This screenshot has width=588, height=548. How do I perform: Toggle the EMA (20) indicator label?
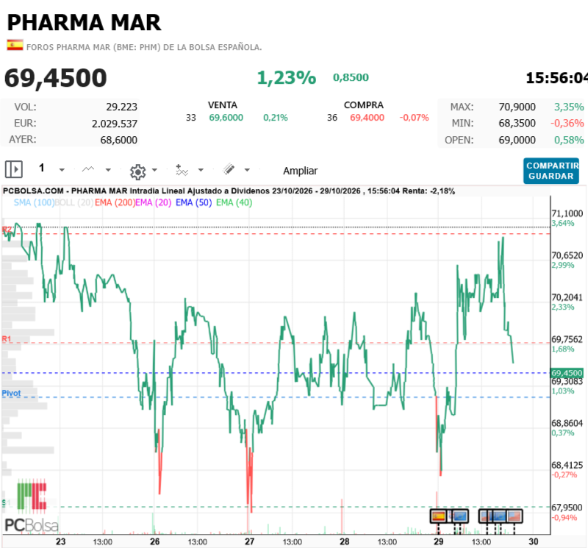154,203
